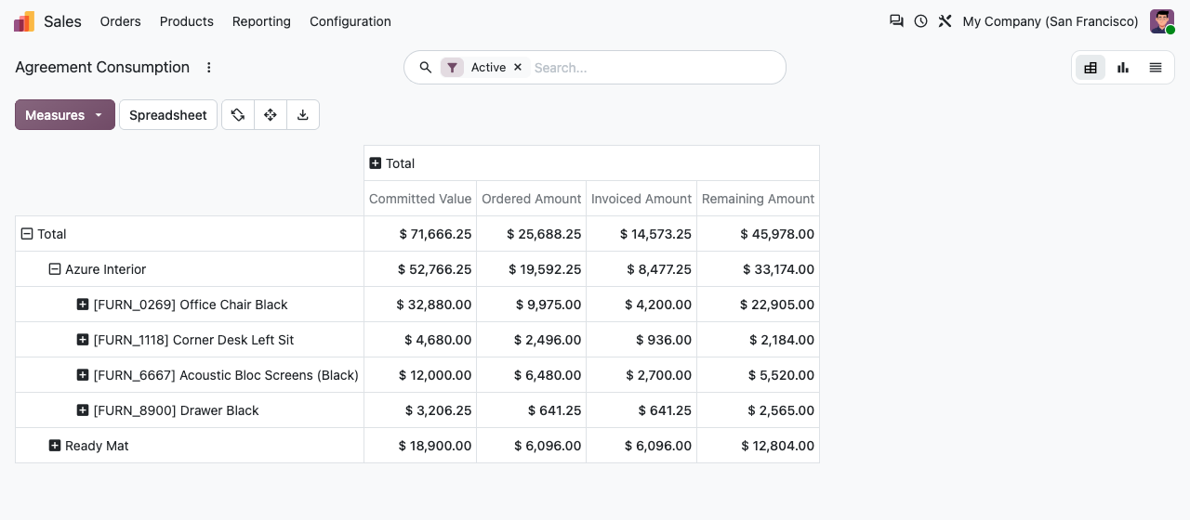The width and height of the screenshot is (1190, 520).
Task: Click the filter funnel icon on Active
Action: [452, 68]
